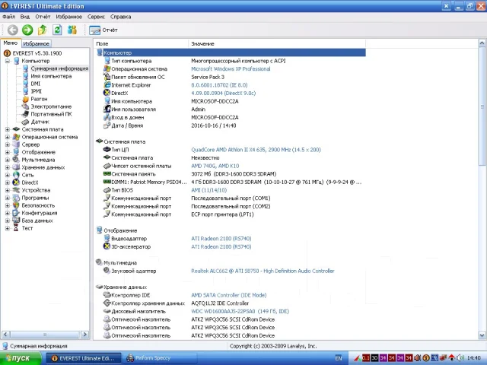Click the Звуковой адаптер row icon
The image size is (487, 365).
(x=107, y=271)
